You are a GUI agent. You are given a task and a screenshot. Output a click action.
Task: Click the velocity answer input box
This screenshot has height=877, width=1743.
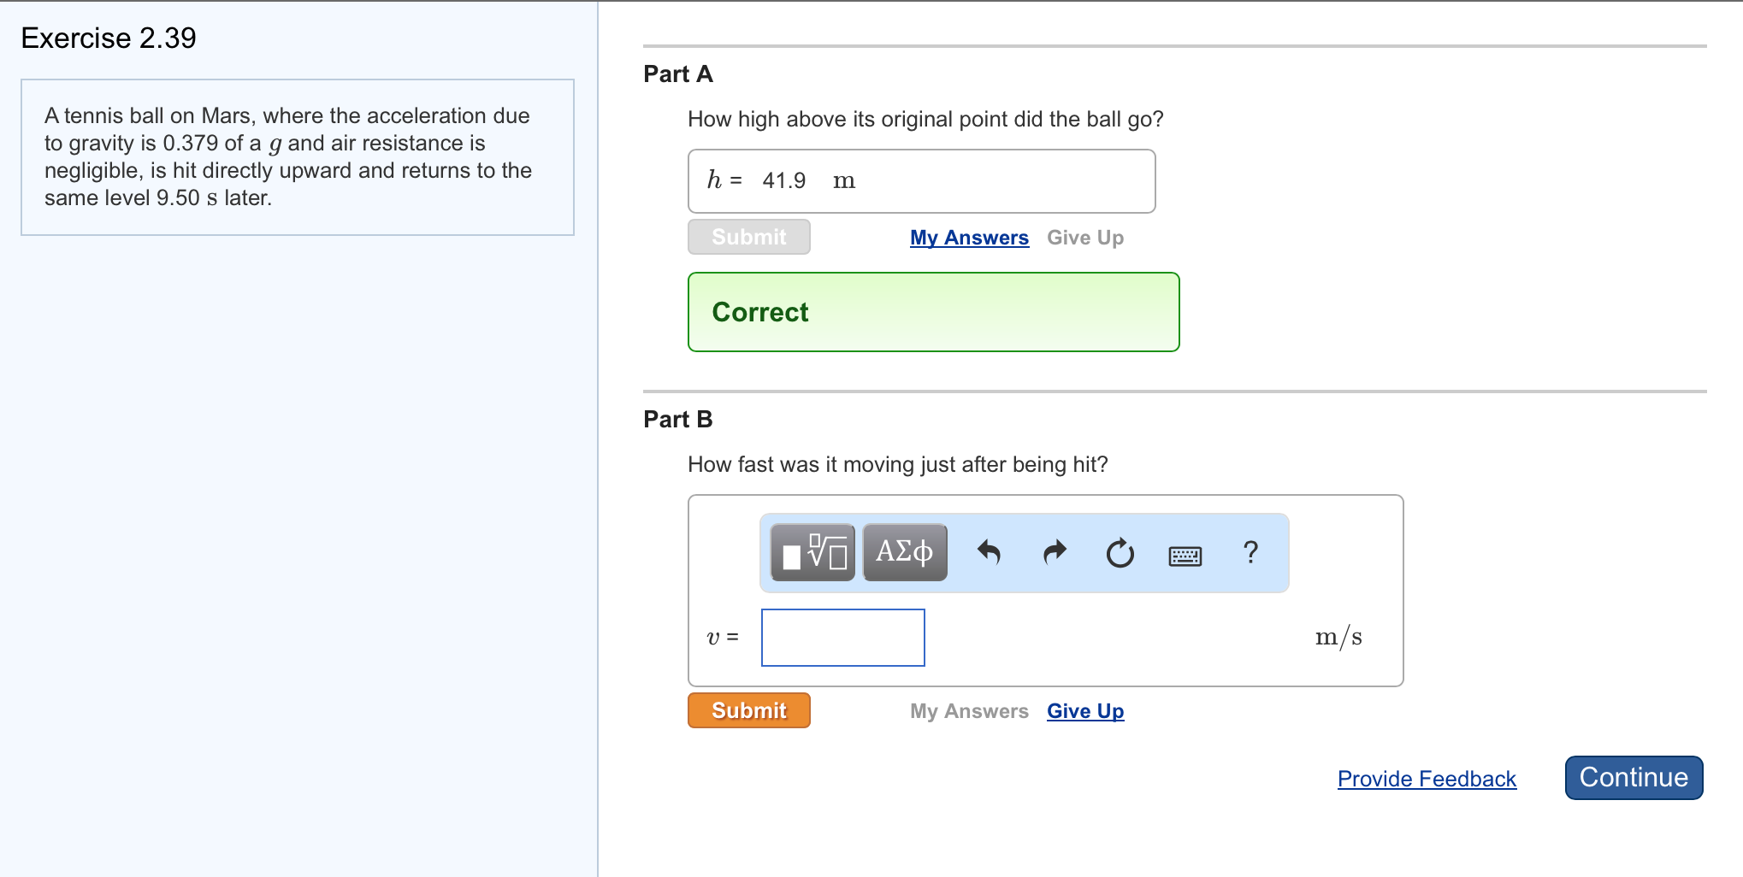[x=842, y=638]
